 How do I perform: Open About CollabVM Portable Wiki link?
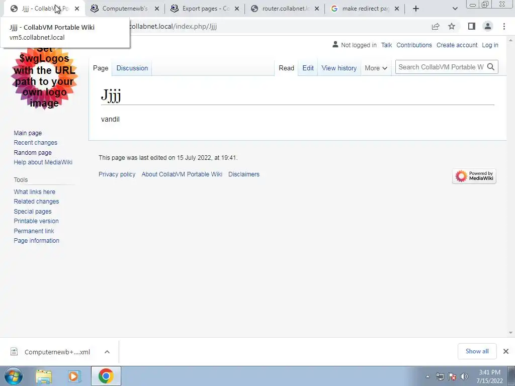coord(182,174)
